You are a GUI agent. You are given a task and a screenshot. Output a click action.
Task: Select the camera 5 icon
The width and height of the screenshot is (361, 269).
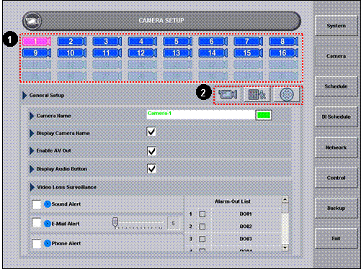pyautogui.click(x=178, y=41)
